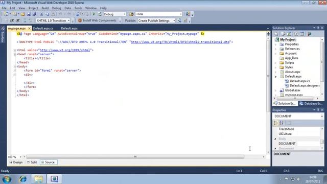Select Default.aspx.cs in Solution Explorer
This screenshot has width=327, height=184.
coord(300,81)
